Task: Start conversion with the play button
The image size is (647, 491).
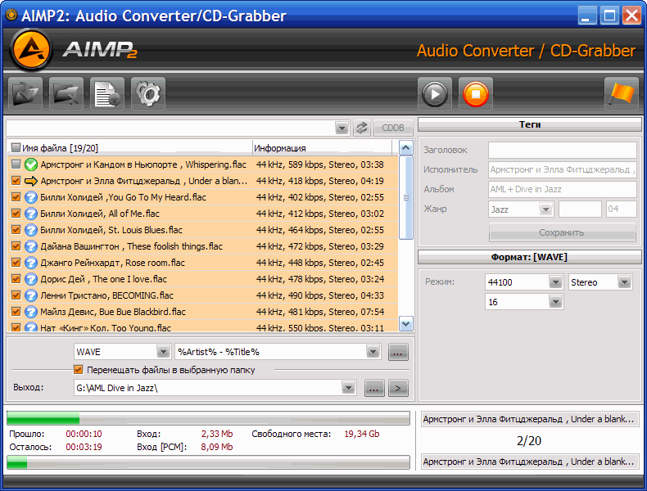Action: click(435, 94)
